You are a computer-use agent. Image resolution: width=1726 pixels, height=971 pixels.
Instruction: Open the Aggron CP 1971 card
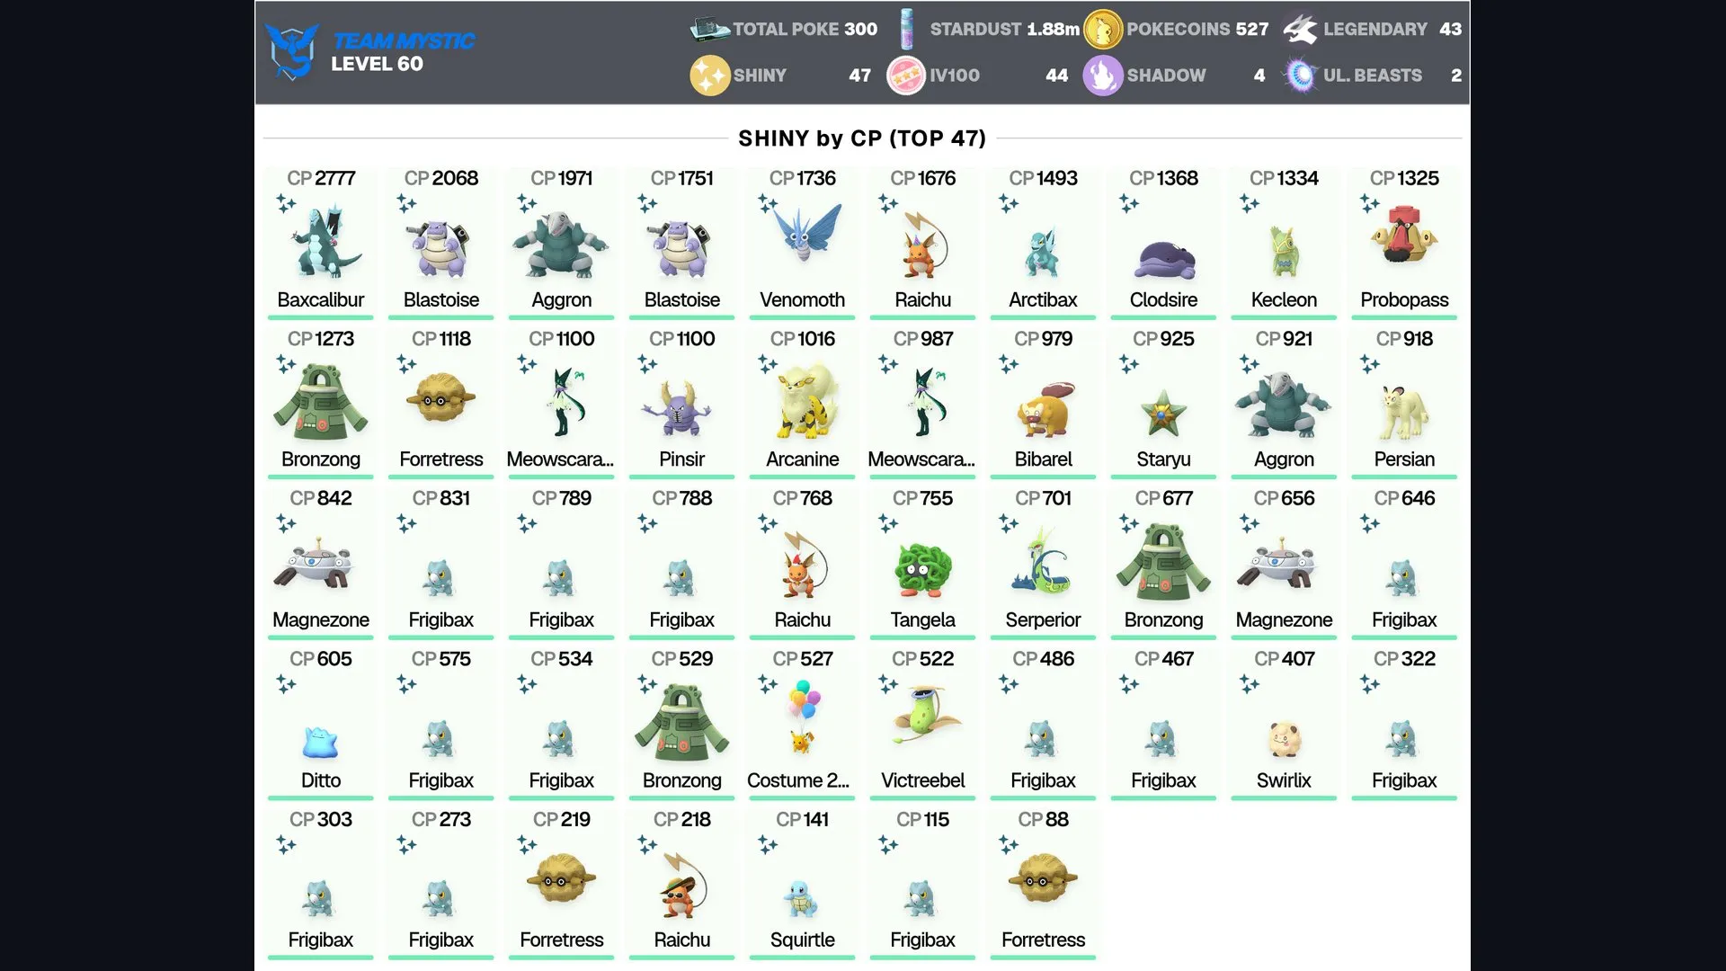[x=562, y=241]
